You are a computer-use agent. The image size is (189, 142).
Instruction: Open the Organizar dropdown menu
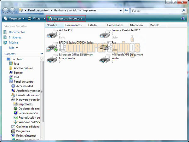point(14,19)
